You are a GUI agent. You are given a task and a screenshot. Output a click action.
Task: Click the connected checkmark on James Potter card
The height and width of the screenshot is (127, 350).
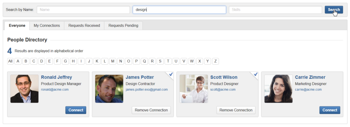tap(171, 75)
